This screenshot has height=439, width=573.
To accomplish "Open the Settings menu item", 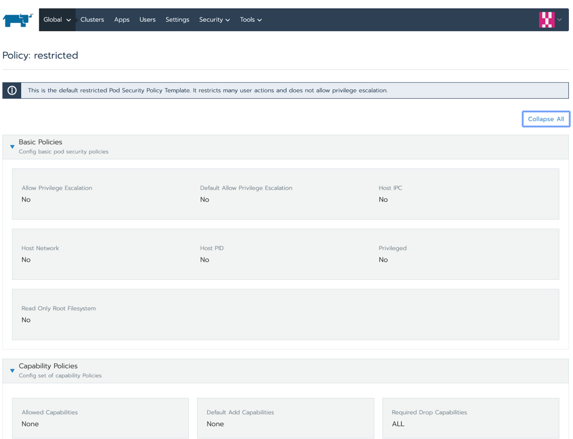I will pyautogui.click(x=177, y=20).
